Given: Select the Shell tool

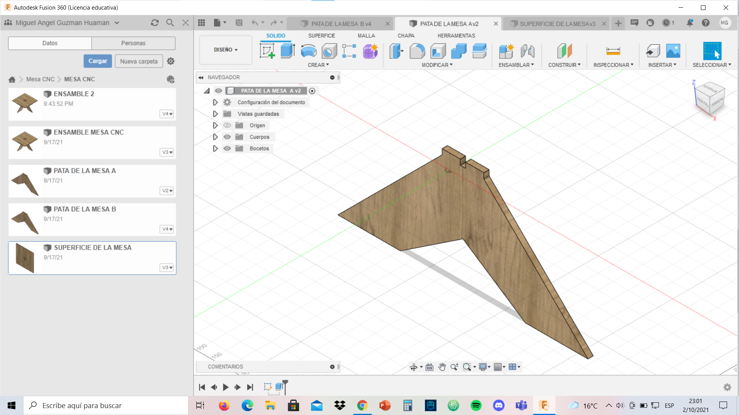Looking at the screenshot, I should pos(438,51).
